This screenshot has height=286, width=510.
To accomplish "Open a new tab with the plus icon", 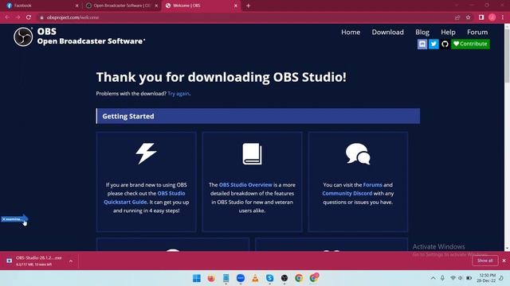I will (248, 6).
